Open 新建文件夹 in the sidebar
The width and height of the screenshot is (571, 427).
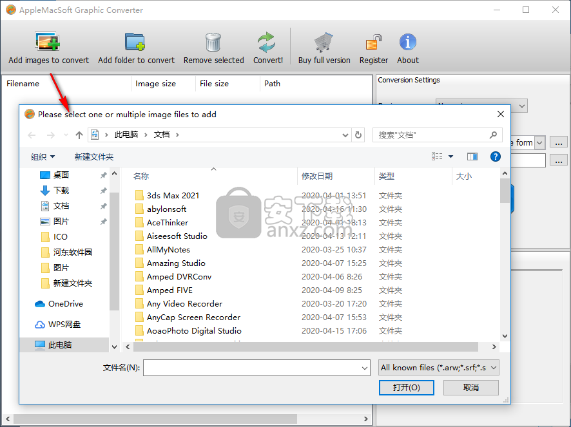point(72,283)
